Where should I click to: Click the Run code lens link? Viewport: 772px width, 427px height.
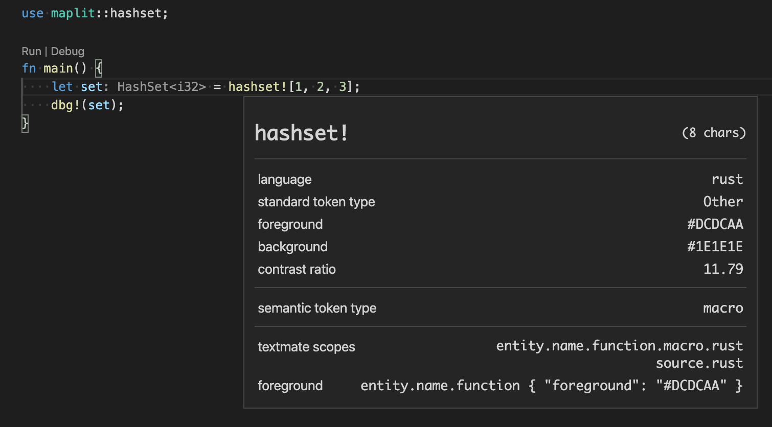tap(31, 51)
